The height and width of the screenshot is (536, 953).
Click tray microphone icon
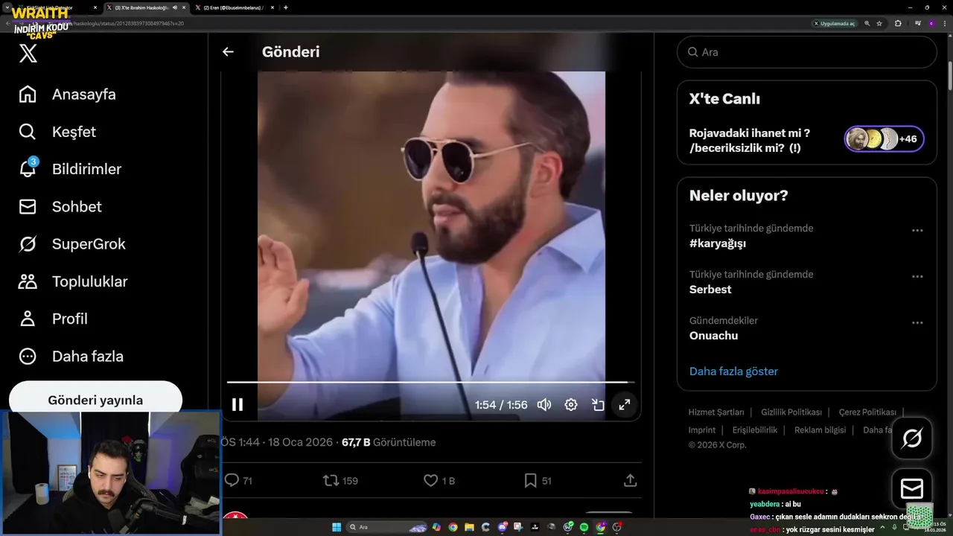(894, 527)
